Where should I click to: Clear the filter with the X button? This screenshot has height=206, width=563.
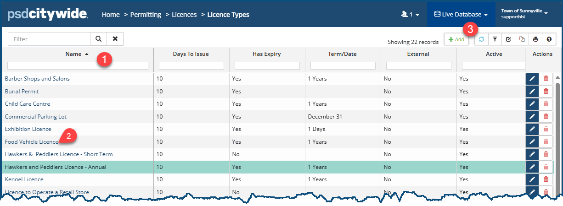click(115, 39)
